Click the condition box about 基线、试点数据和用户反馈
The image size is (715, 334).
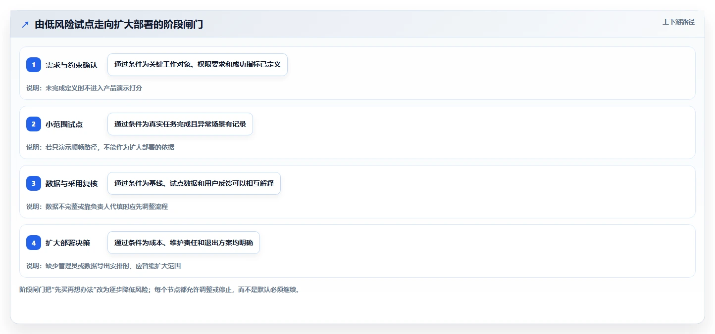click(194, 183)
